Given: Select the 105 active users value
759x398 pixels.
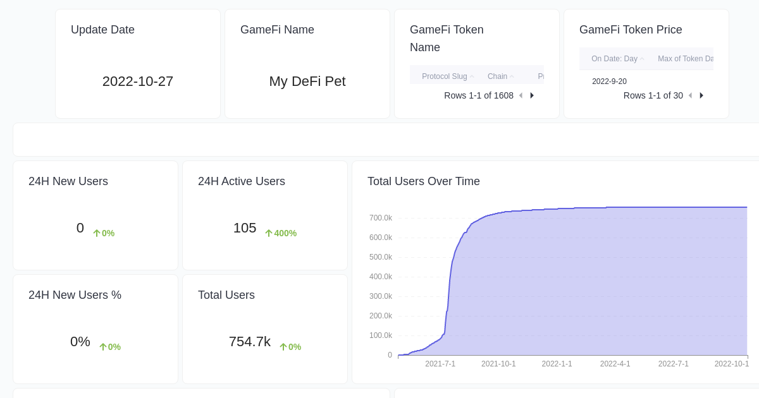Looking at the screenshot, I should coord(245,228).
